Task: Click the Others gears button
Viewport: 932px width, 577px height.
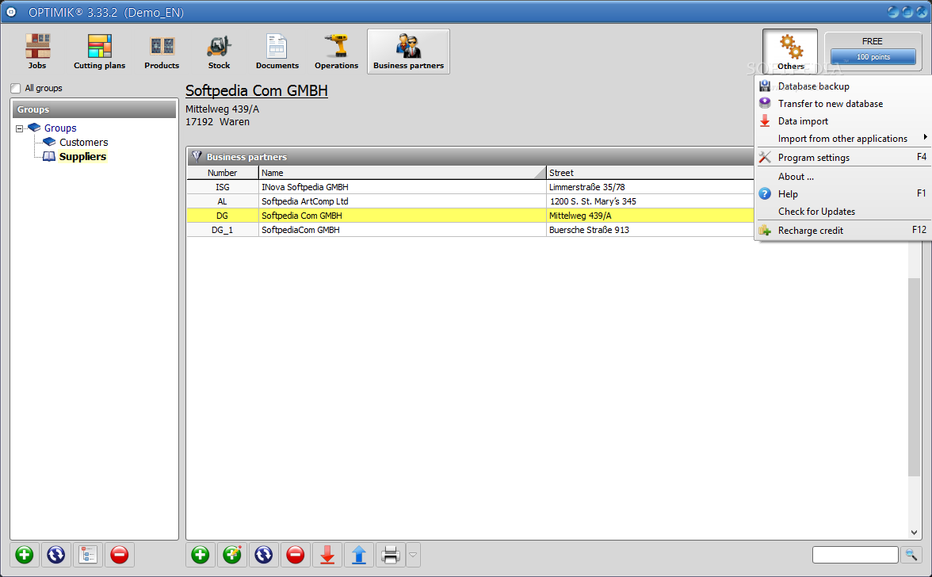Action: coord(791,51)
